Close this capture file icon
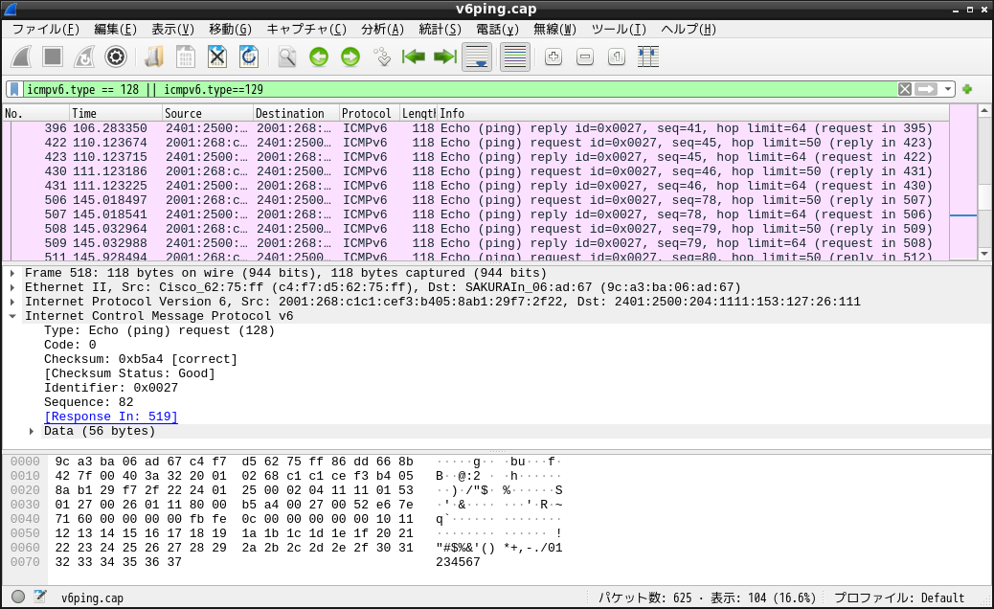 [217, 57]
